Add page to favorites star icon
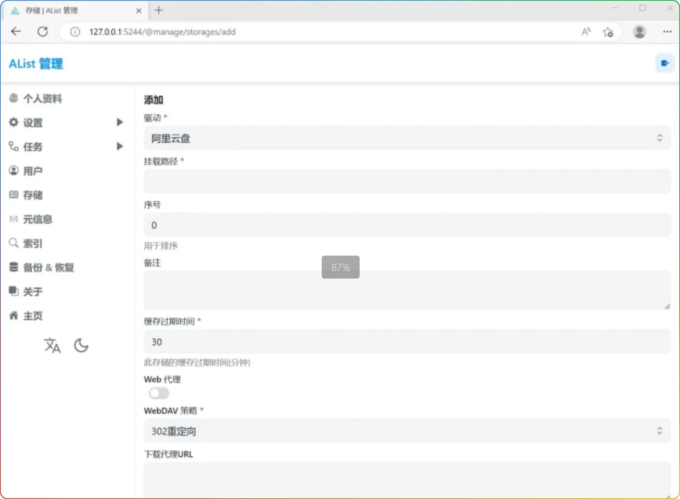This screenshot has height=499, width=680. coord(608,32)
